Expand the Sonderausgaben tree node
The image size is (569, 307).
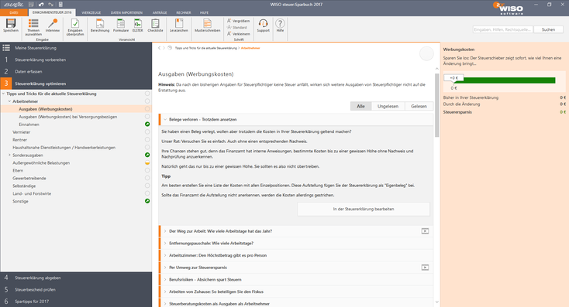pyautogui.click(x=9, y=155)
